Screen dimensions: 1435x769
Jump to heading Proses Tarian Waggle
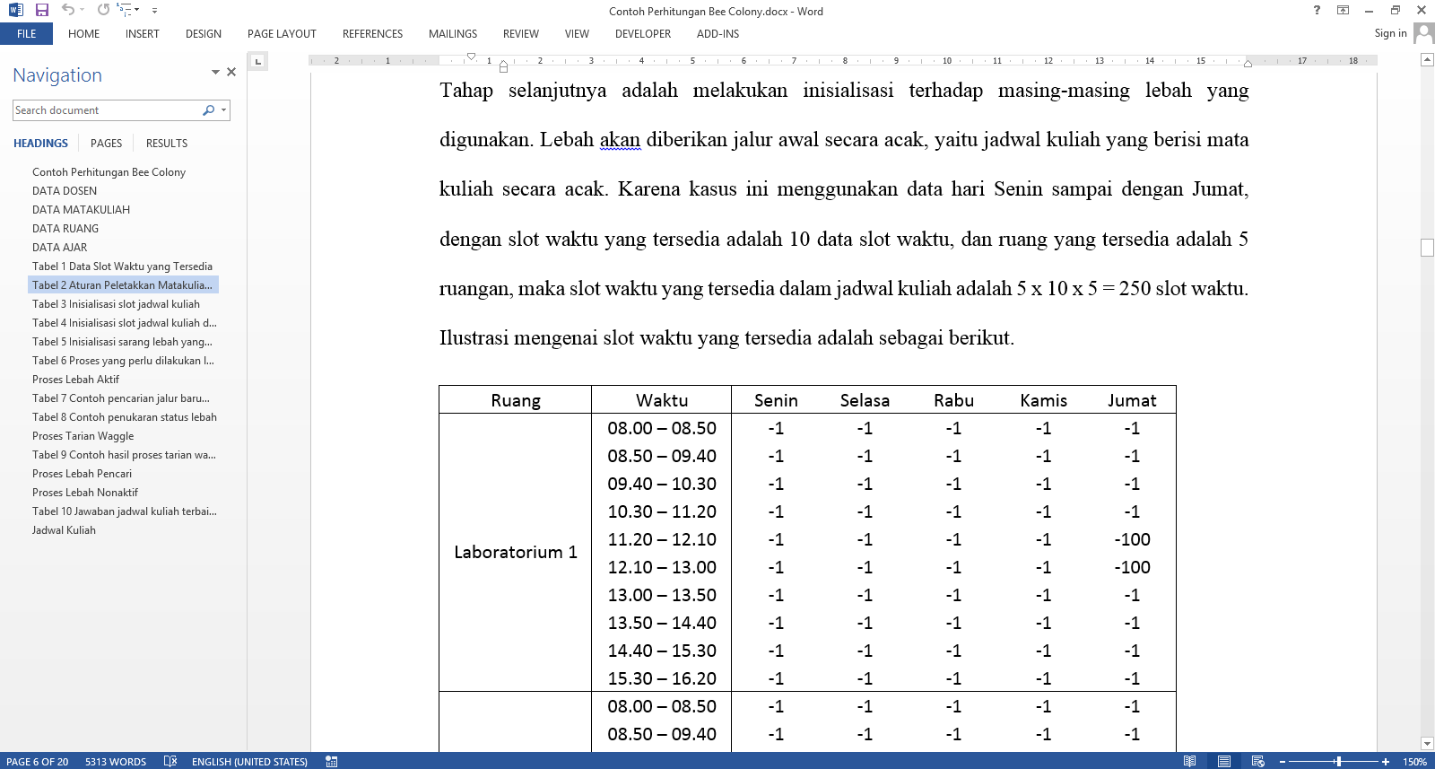83,436
